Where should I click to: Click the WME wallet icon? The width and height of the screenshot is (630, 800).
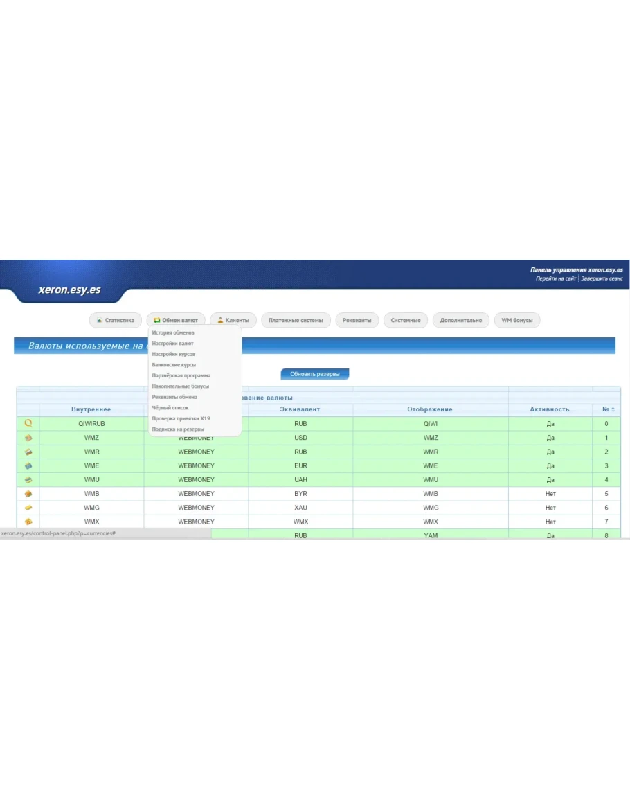(28, 465)
